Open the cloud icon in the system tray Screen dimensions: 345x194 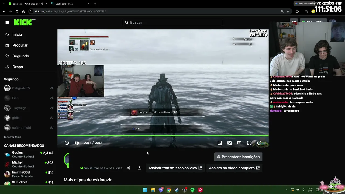point(298,190)
